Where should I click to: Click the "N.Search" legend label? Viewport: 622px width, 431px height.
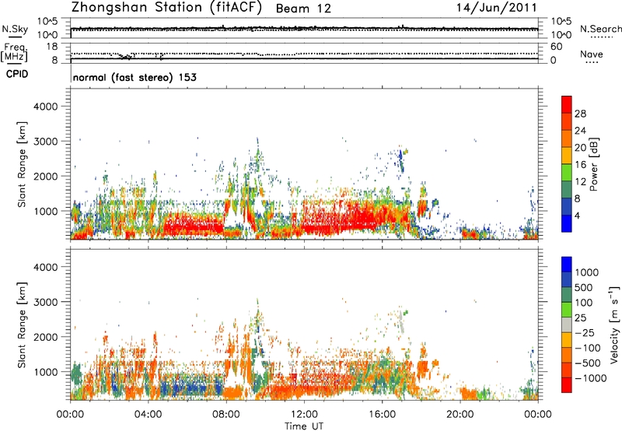tap(600, 29)
